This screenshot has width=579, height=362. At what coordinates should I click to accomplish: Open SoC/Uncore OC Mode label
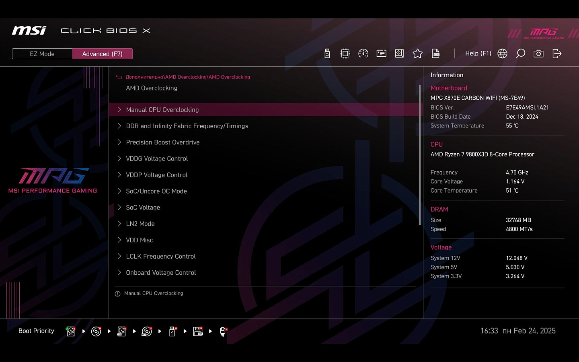pos(156,191)
